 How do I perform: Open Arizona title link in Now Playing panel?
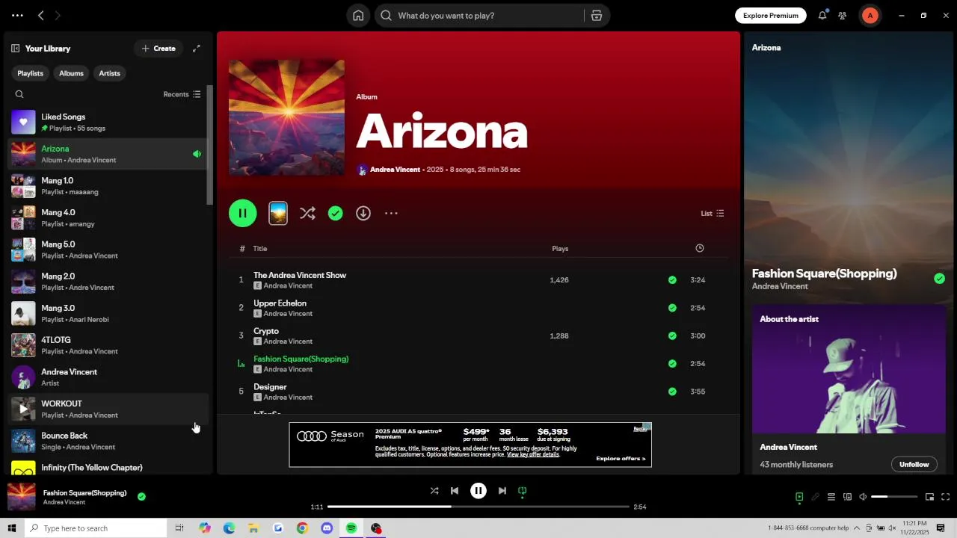[766, 48]
